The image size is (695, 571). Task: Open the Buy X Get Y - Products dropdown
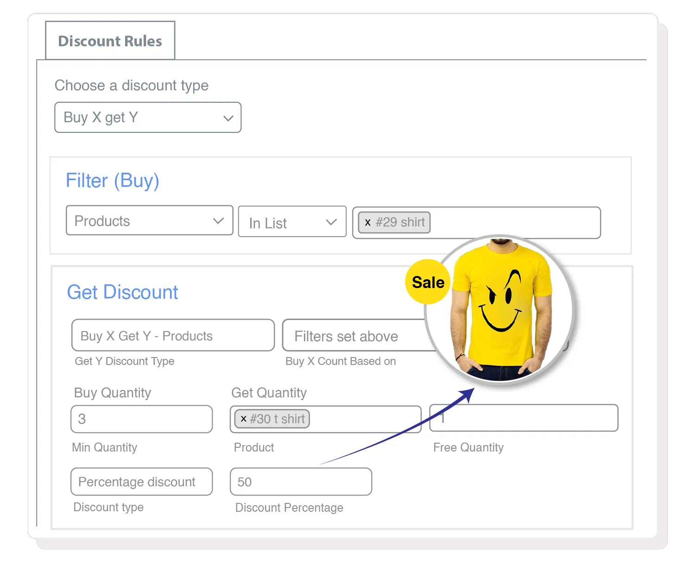click(x=173, y=335)
